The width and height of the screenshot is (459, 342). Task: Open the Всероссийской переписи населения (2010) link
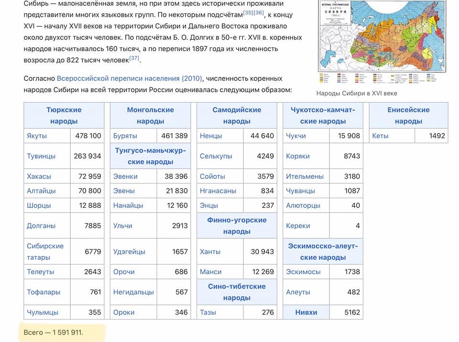pyautogui.click(x=129, y=78)
